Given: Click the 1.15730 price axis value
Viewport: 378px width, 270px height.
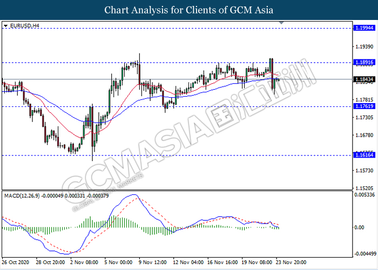Looking at the screenshot, I should click(364, 171).
